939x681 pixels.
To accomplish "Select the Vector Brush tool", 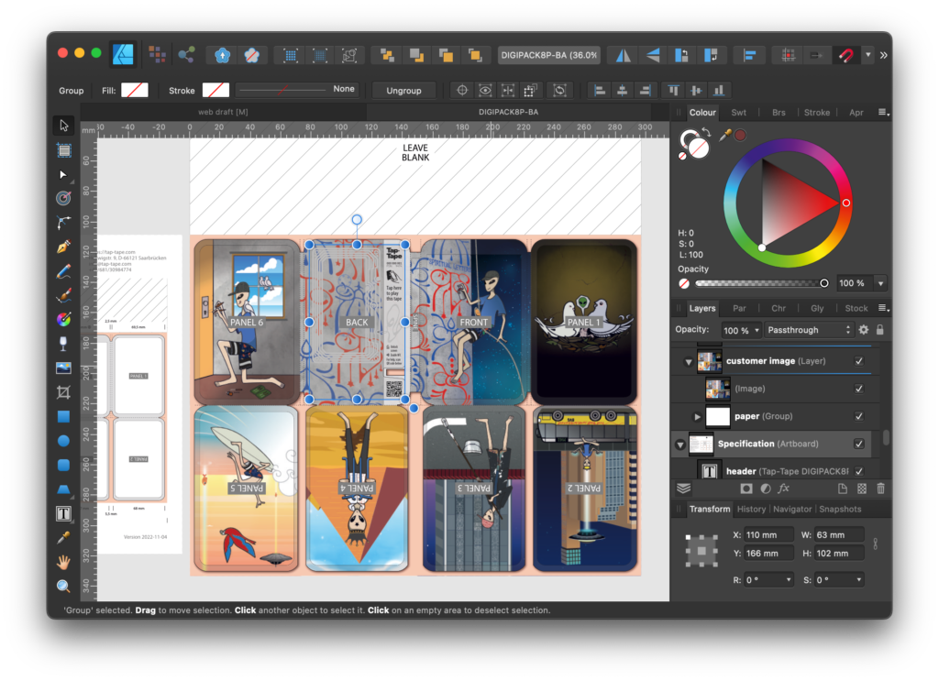I will point(63,296).
